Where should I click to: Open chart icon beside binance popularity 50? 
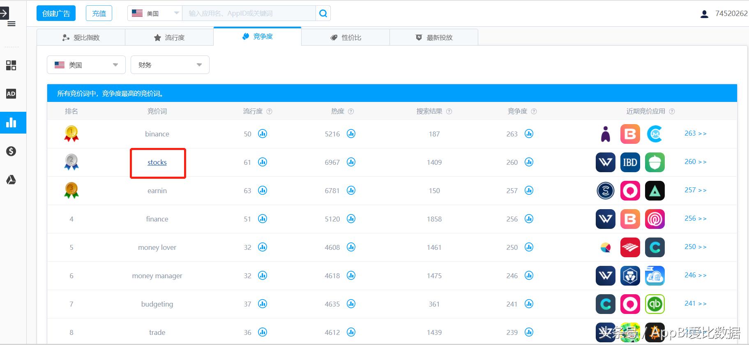[263, 134]
